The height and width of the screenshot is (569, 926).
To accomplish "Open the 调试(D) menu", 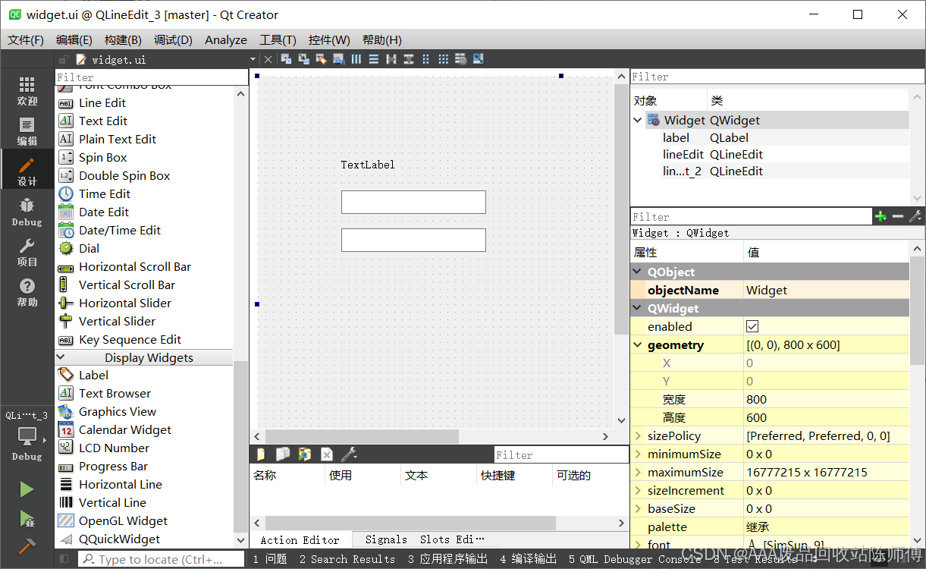I will (173, 39).
